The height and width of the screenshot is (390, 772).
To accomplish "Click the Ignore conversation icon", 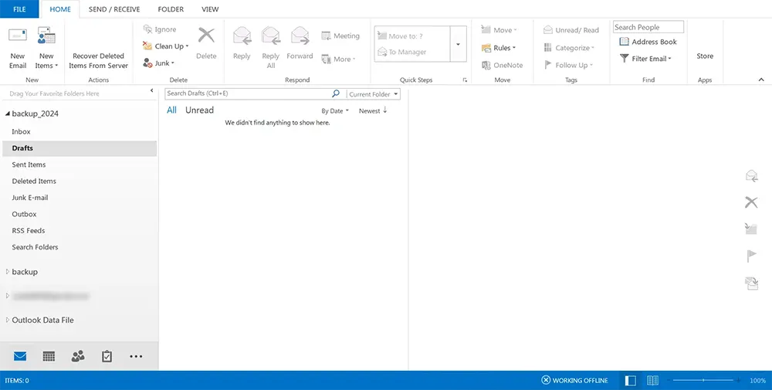I will 147,29.
